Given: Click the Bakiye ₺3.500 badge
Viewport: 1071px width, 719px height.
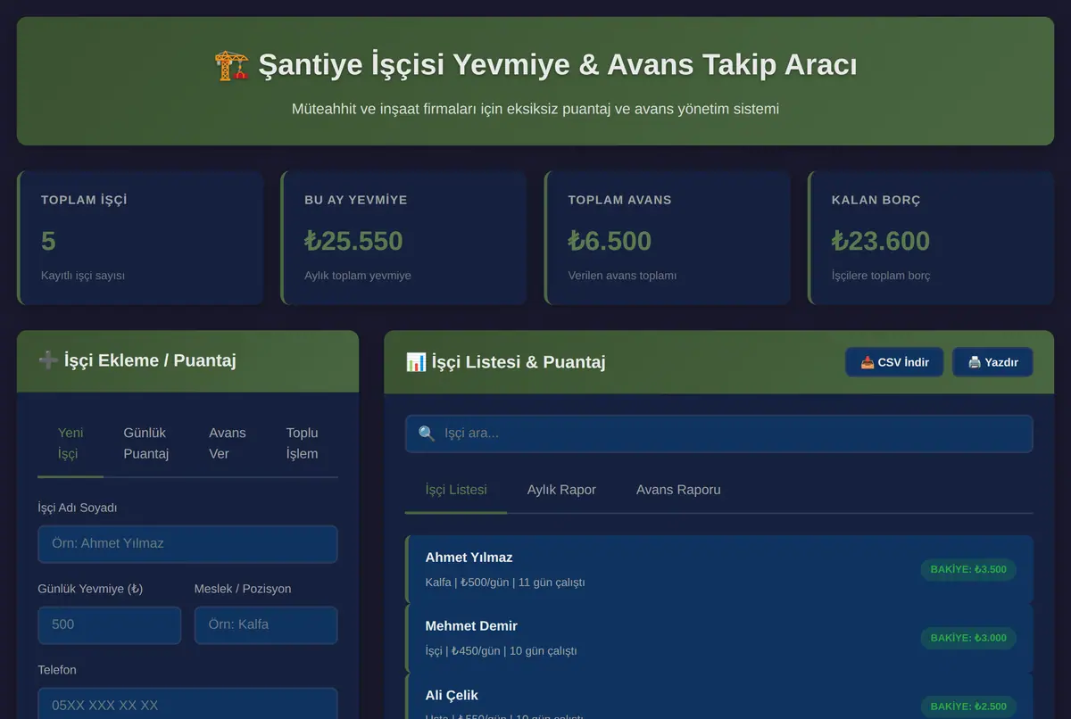Looking at the screenshot, I should [x=968, y=569].
